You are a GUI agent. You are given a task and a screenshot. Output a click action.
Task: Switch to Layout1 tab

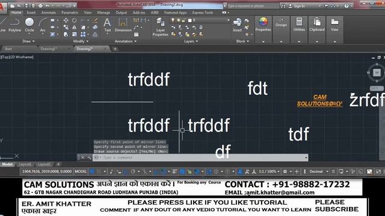click(x=25, y=164)
